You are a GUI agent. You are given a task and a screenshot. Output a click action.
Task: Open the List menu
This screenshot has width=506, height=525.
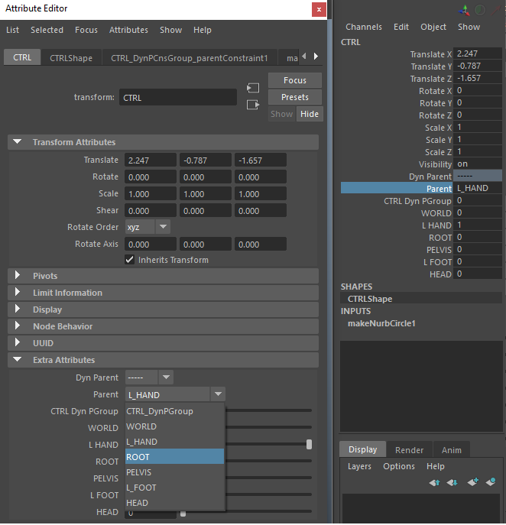(13, 30)
